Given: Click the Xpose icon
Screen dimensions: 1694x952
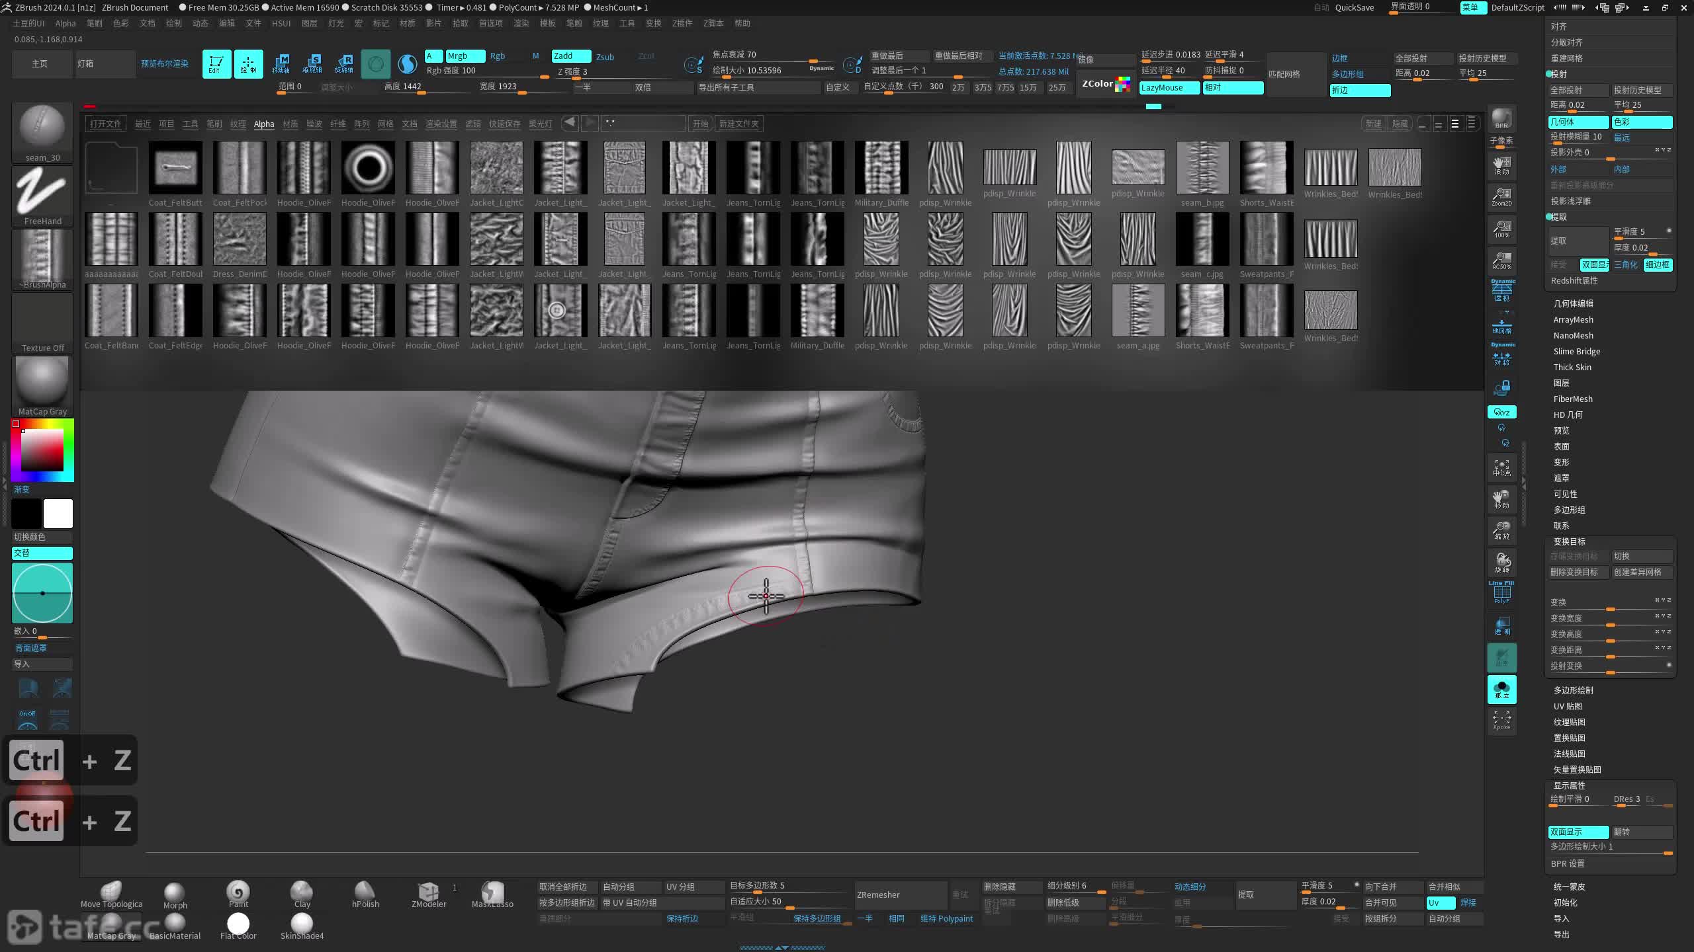Looking at the screenshot, I should click(1501, 721).
